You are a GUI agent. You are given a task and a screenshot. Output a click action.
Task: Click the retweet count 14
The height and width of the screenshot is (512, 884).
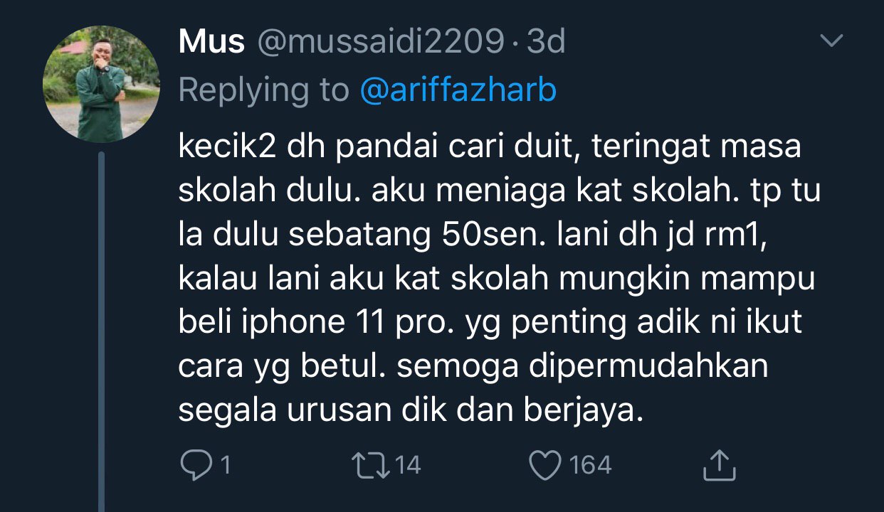click(x=408, y=465)
